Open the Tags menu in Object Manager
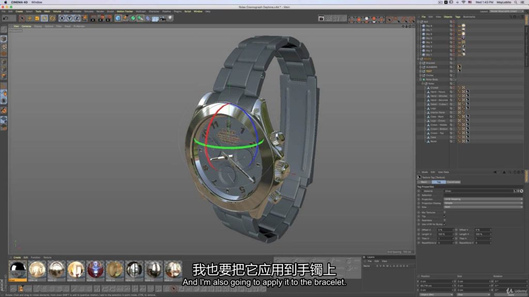The image size is (529, 297). point(458,17)
